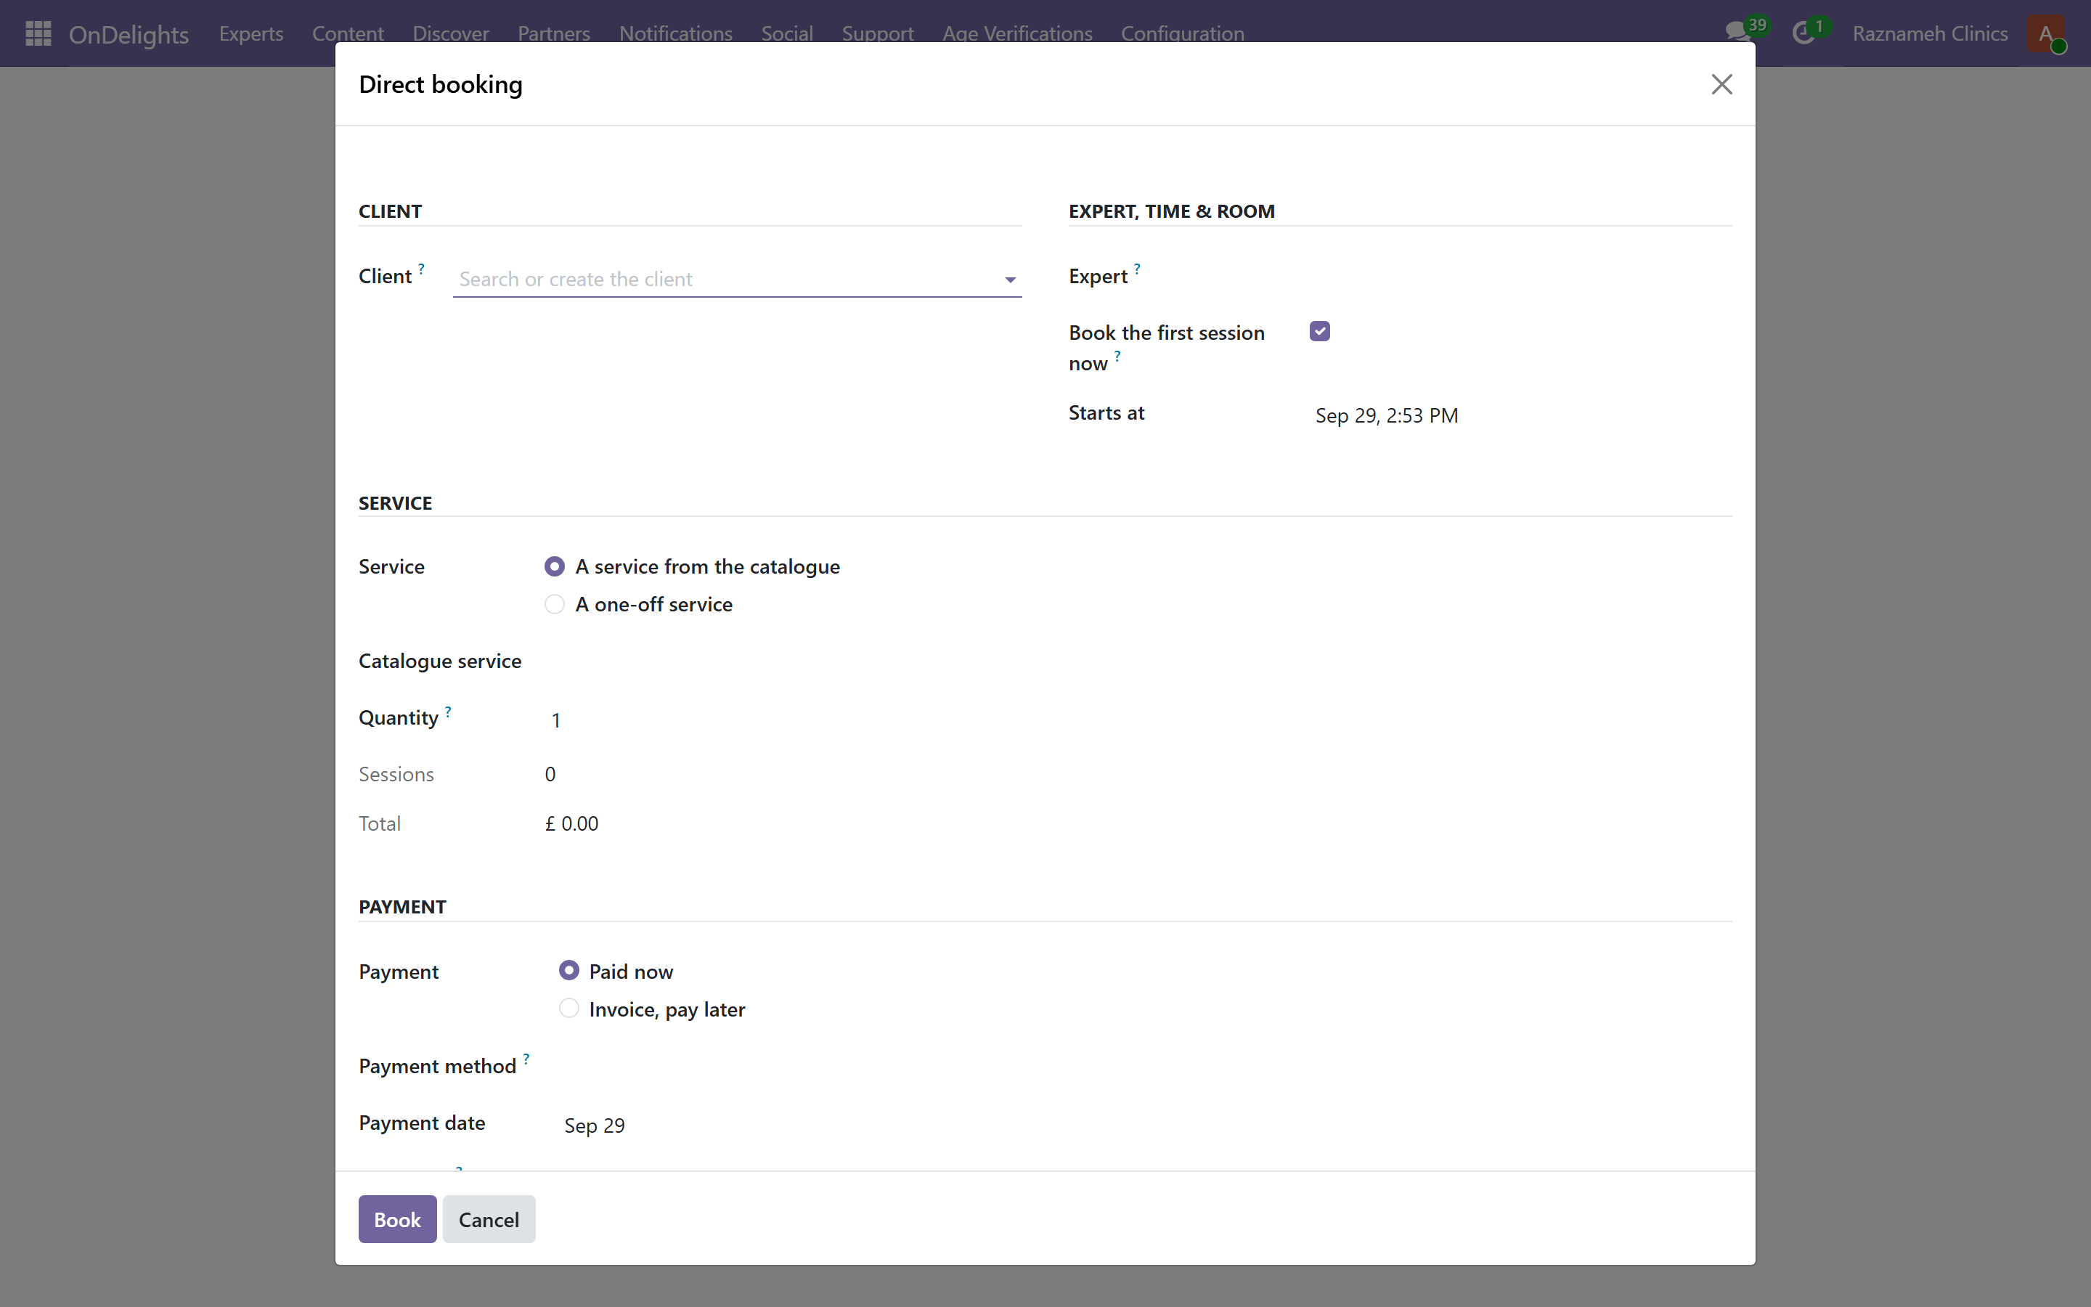Viewport: 2091px width, 1307px height.
Task: Click the help mark beside 'Book the first session now'
Action: coord(1117,356)
